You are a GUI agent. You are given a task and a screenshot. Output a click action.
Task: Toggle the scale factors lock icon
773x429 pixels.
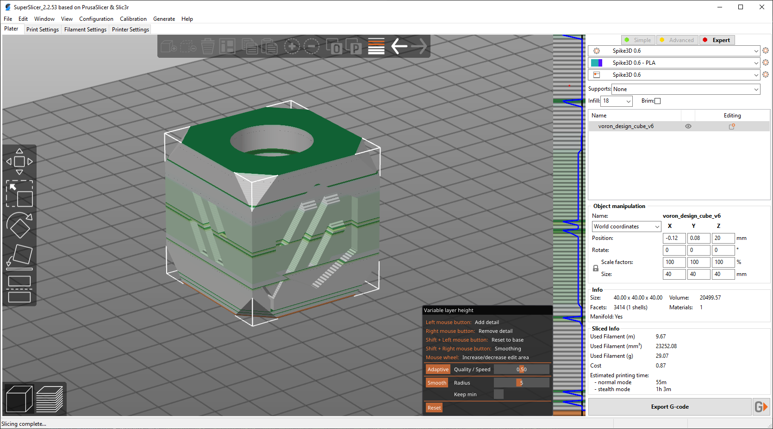(596, 268)
